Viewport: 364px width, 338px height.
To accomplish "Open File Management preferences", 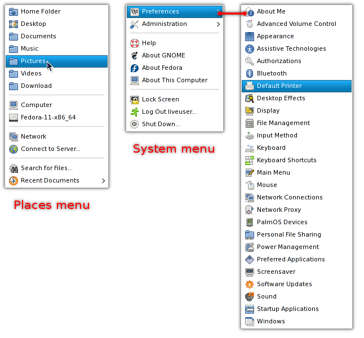I will 297,123.
